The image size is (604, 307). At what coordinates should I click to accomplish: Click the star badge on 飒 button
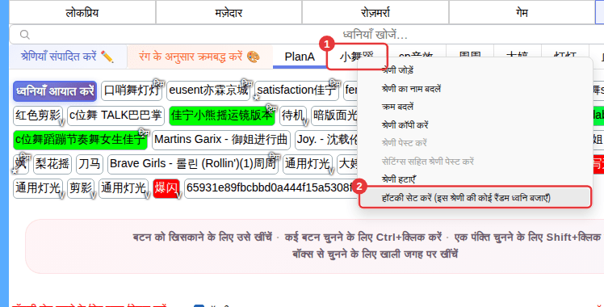(15, 170)
